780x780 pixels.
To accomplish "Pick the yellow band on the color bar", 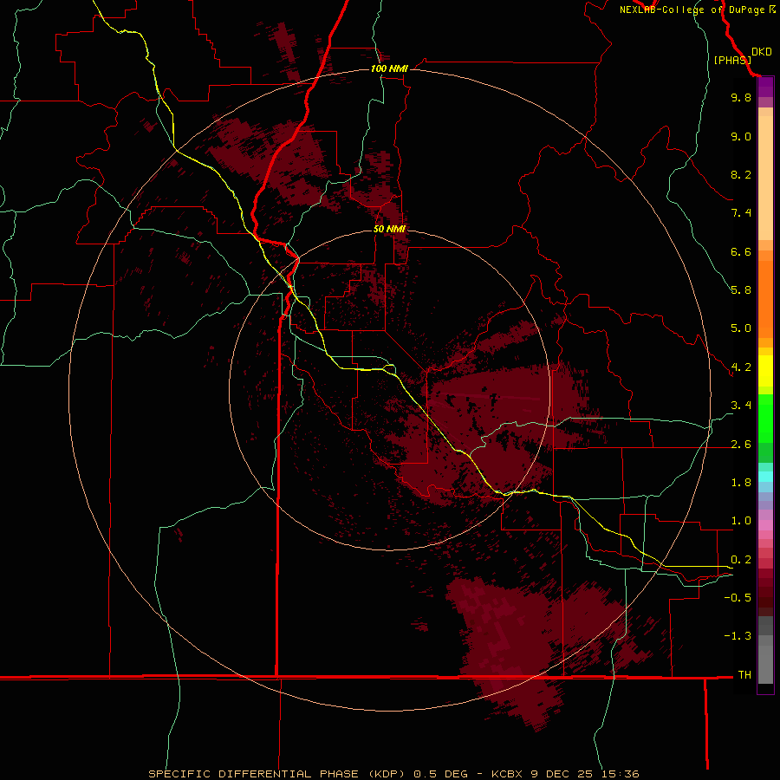I will pos(765,371).
